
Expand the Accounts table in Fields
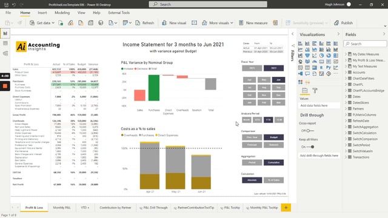[346, 73]
